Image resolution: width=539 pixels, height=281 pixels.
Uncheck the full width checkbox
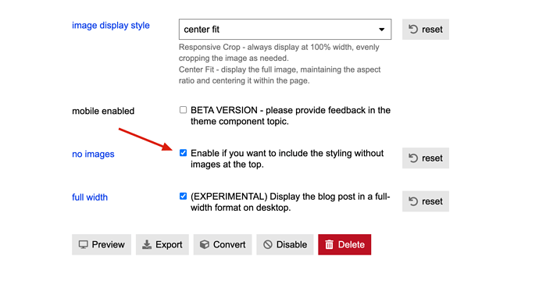pos(184,196)
